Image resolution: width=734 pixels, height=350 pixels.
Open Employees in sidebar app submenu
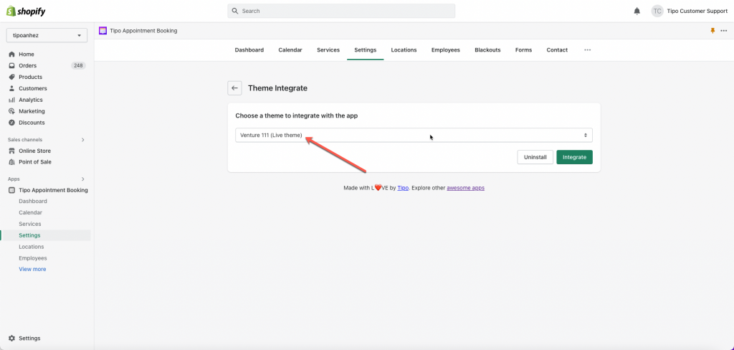click(33, 258)
